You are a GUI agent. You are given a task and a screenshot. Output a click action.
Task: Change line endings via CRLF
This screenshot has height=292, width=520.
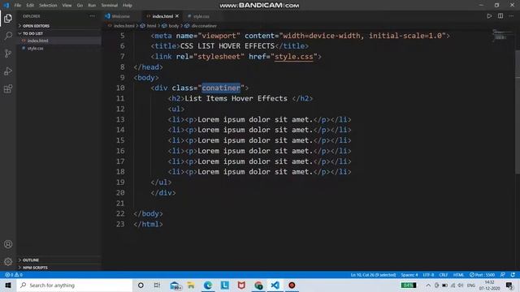click(x=444, y=275)
